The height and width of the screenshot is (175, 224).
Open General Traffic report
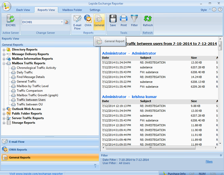coord(27,82)
